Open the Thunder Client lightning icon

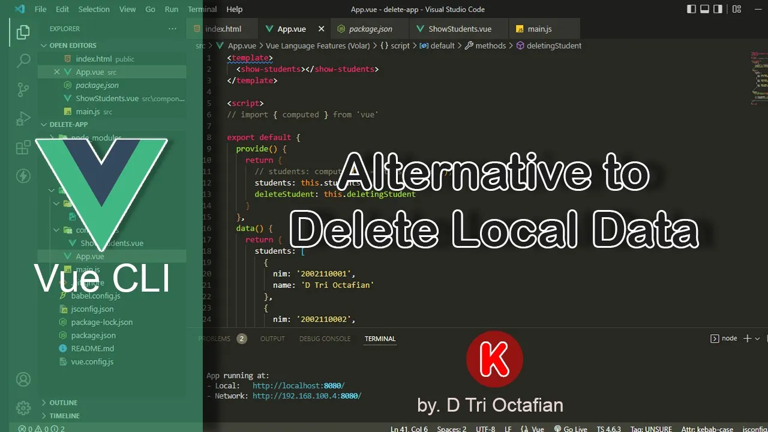coord(23,176)
